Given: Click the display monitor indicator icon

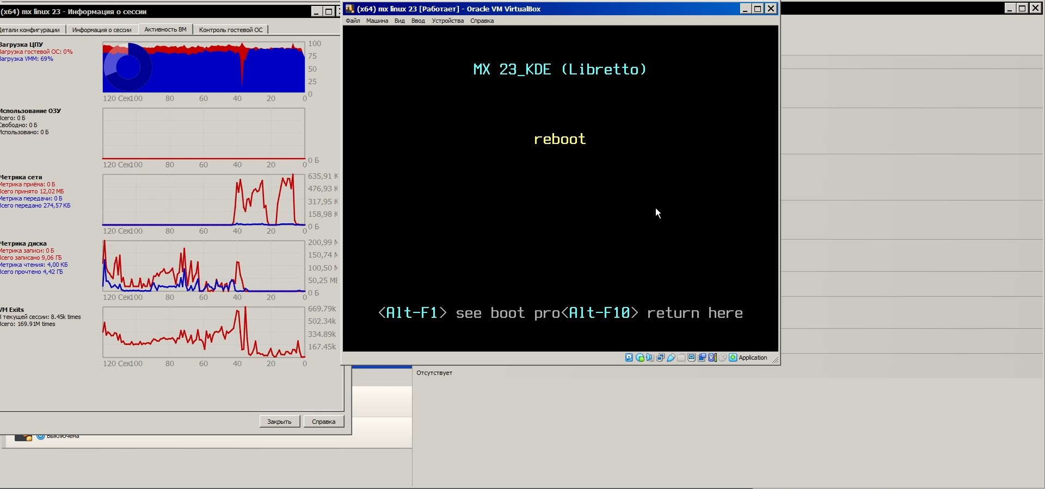Looking at the screenshot, I should tap(692, 358).
